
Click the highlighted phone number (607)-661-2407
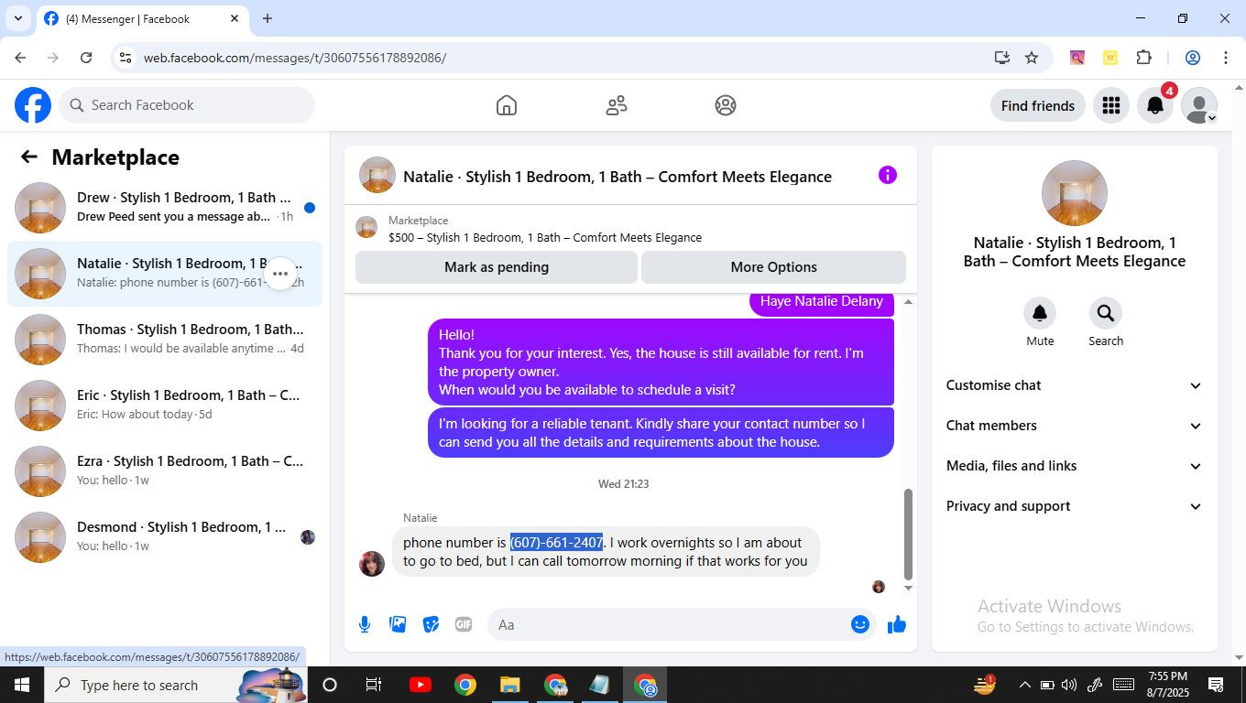[x=557, y=543]
